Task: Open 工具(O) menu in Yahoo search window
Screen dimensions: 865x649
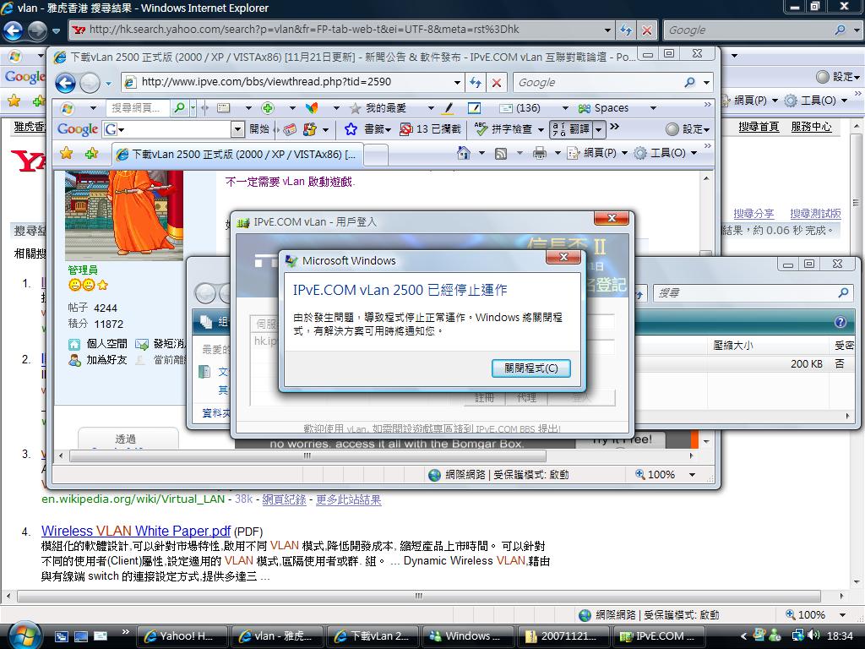Action: (816, 101)
